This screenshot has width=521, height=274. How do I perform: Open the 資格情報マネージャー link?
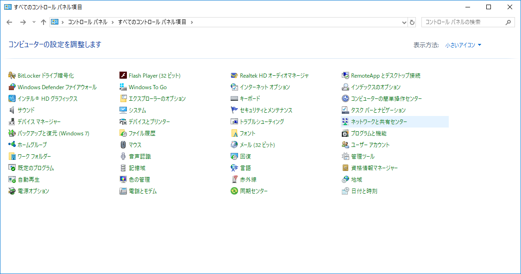tap(375, 168)
